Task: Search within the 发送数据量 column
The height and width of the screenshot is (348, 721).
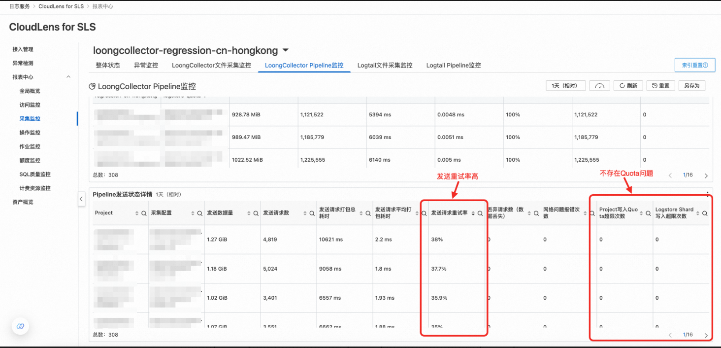Action: (x=256, y=213)
